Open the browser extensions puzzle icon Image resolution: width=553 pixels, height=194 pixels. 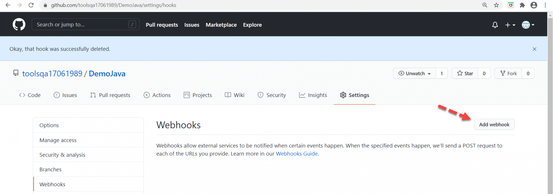pyautogui.click(x=522, y=5)
